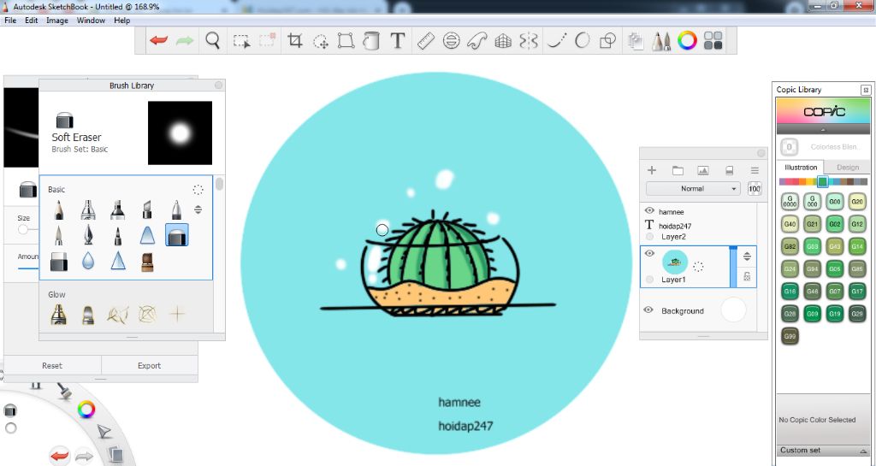Toggle UI visibility with four-squares icon

point(713,40)
